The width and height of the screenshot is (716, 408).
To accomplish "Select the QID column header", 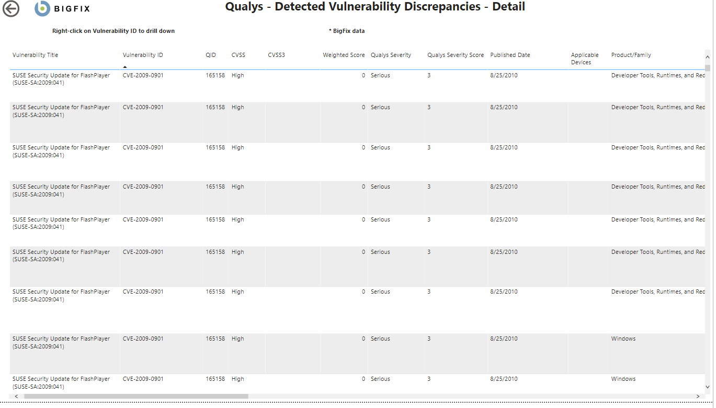I will 211,55.
